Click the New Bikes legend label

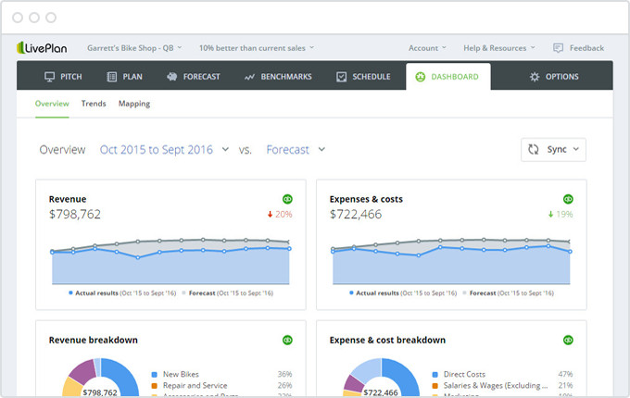[181, 374]
